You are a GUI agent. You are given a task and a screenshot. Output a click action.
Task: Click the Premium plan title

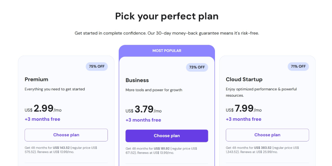pos(37,79)
